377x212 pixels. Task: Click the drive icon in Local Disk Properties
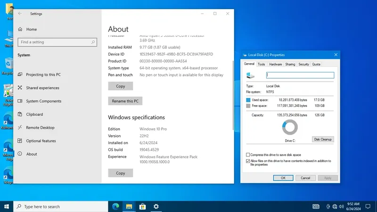[x=250, y=75]
